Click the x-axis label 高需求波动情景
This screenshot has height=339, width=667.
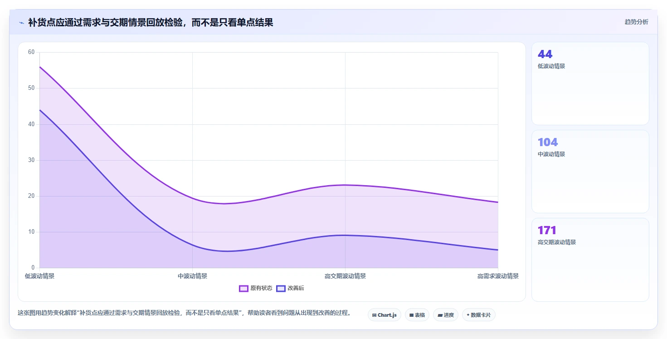[498, 276]
